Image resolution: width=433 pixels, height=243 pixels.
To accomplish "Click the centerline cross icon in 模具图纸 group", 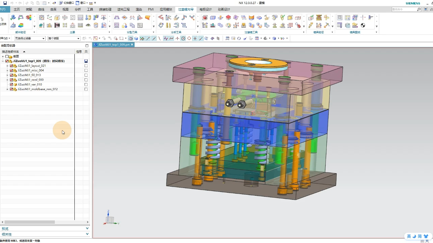I will coord(363,18).
